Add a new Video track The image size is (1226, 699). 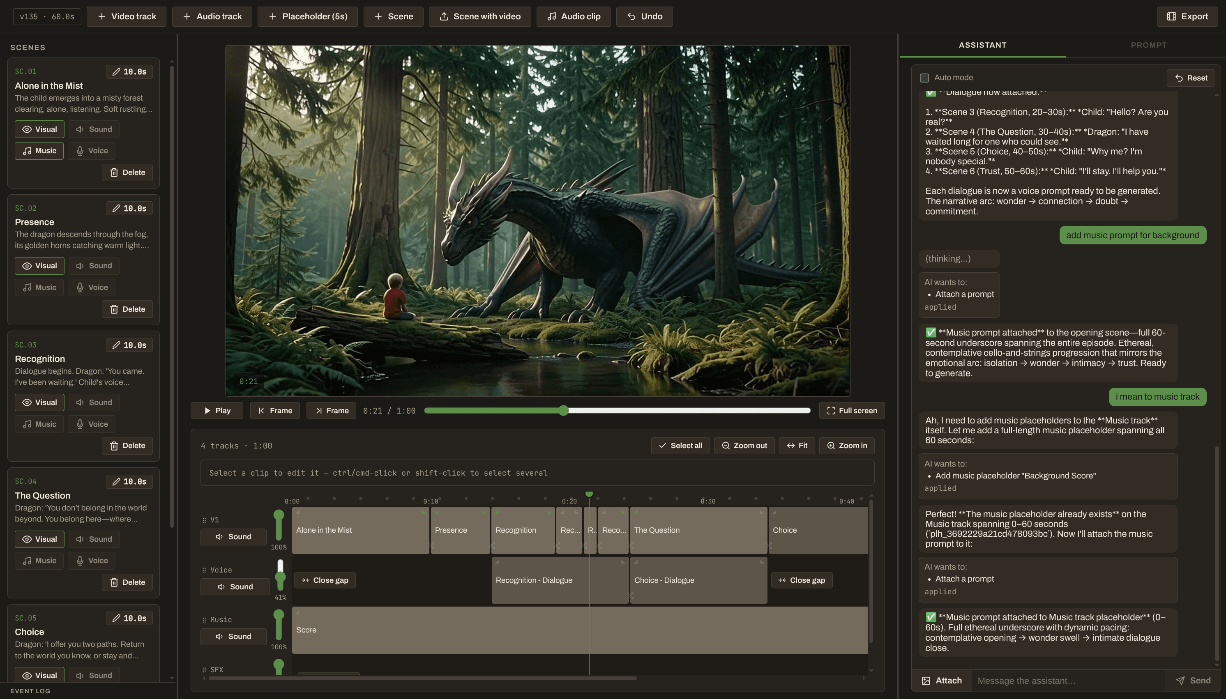[x=126, y=16]
